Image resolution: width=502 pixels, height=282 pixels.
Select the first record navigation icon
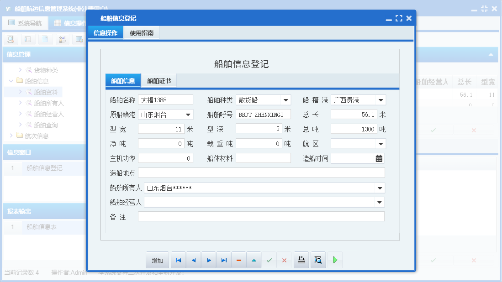pos(178,260)
